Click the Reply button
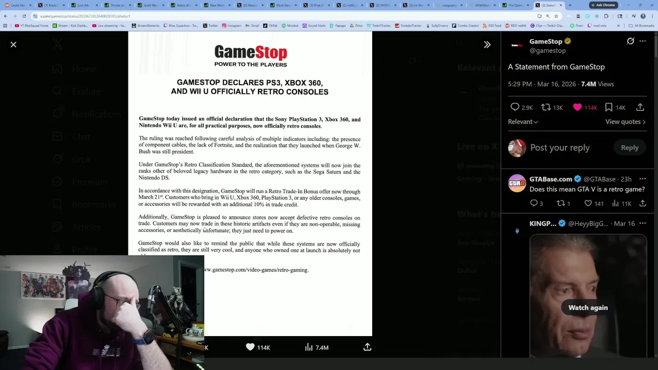The width and height of the screenshot is (658, 370). [629, 147]
